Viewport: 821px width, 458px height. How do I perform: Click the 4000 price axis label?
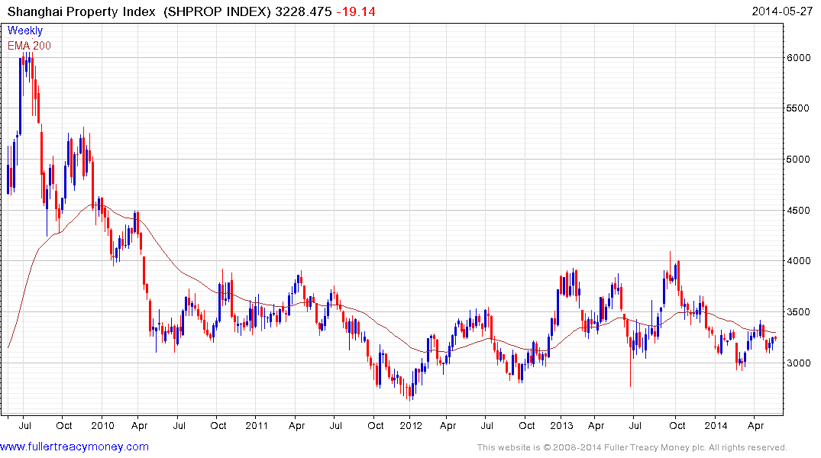[799, 261]
